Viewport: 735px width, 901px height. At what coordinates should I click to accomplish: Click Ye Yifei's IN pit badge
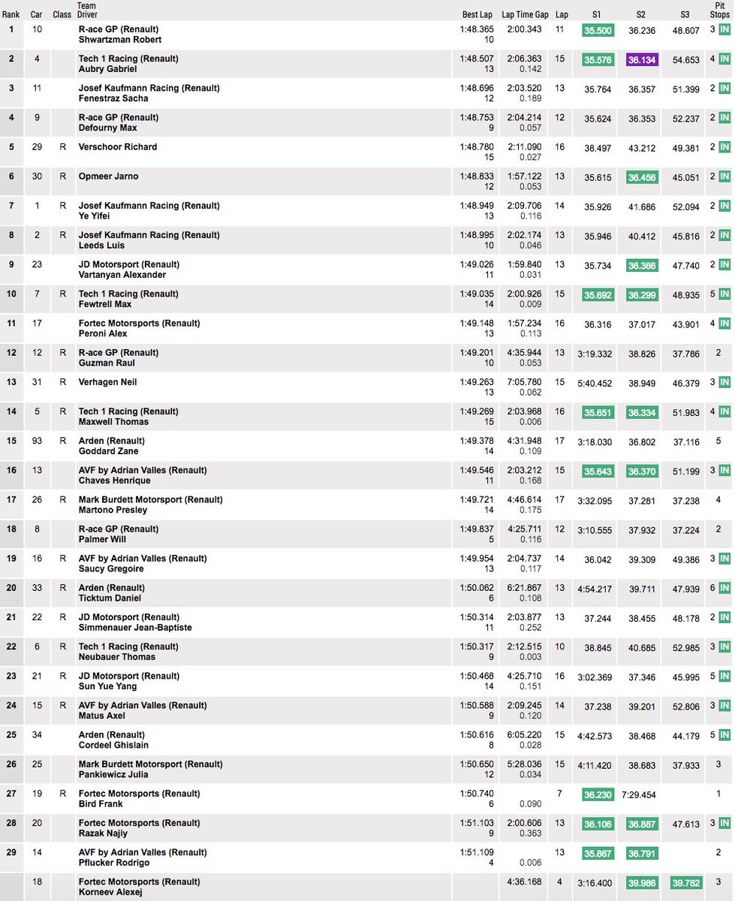tap(724, 206)
